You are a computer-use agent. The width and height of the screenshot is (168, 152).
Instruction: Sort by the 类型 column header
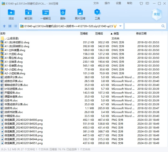coord(116,34)
